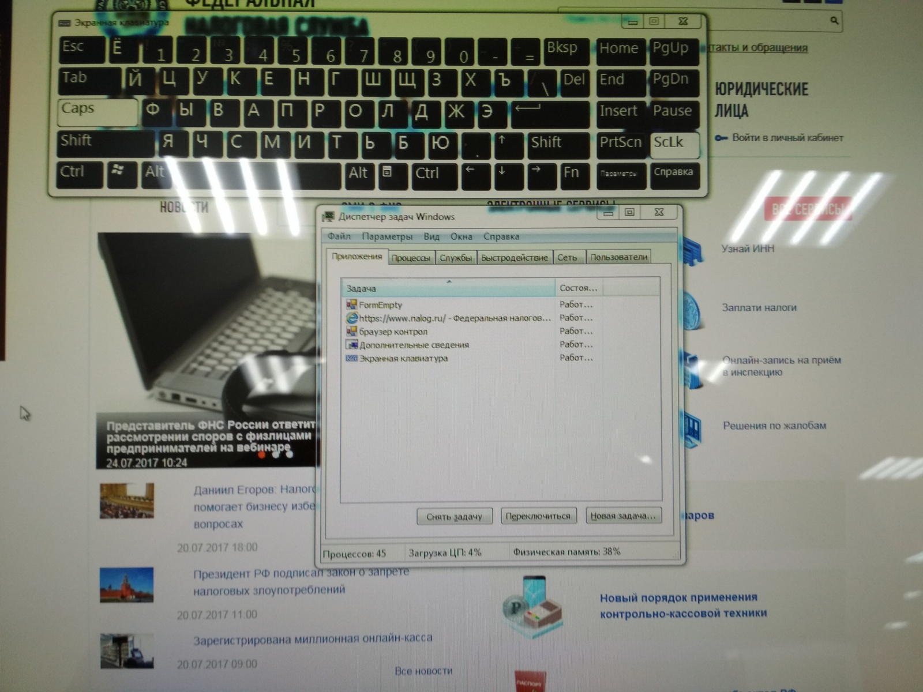Open «Зарегистрирована миллионная онлайн-касса» news link

pyautogui.click(x=313, y=639)
